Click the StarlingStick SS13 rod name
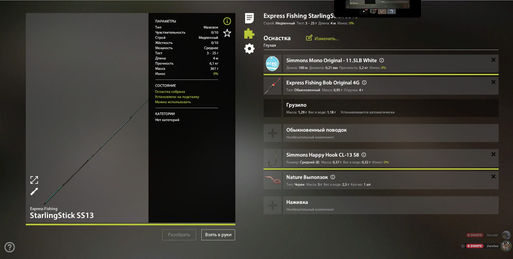 [62, 216]
